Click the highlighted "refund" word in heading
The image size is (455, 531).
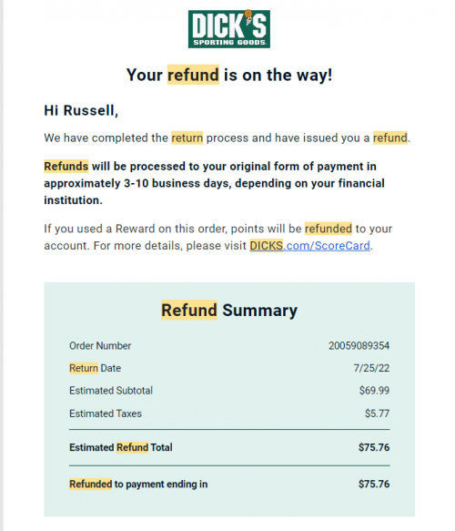tap(193, 75)
